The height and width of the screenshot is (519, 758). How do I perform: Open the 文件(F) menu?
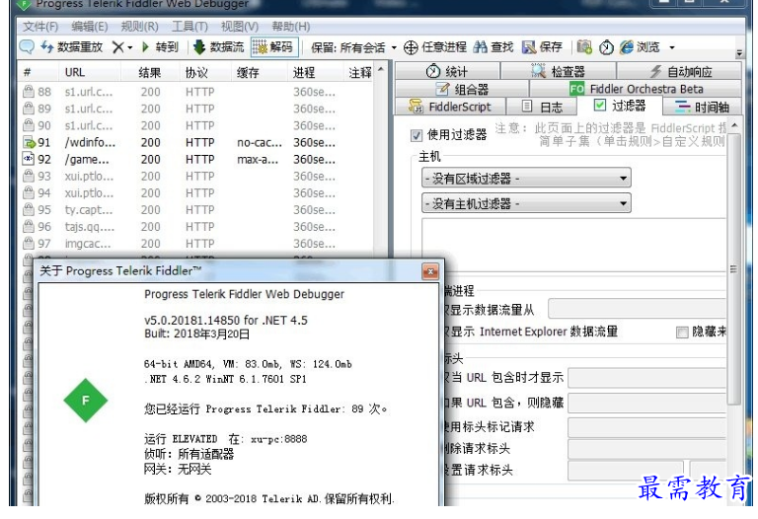pyautogui.click(x=40, y=27)
